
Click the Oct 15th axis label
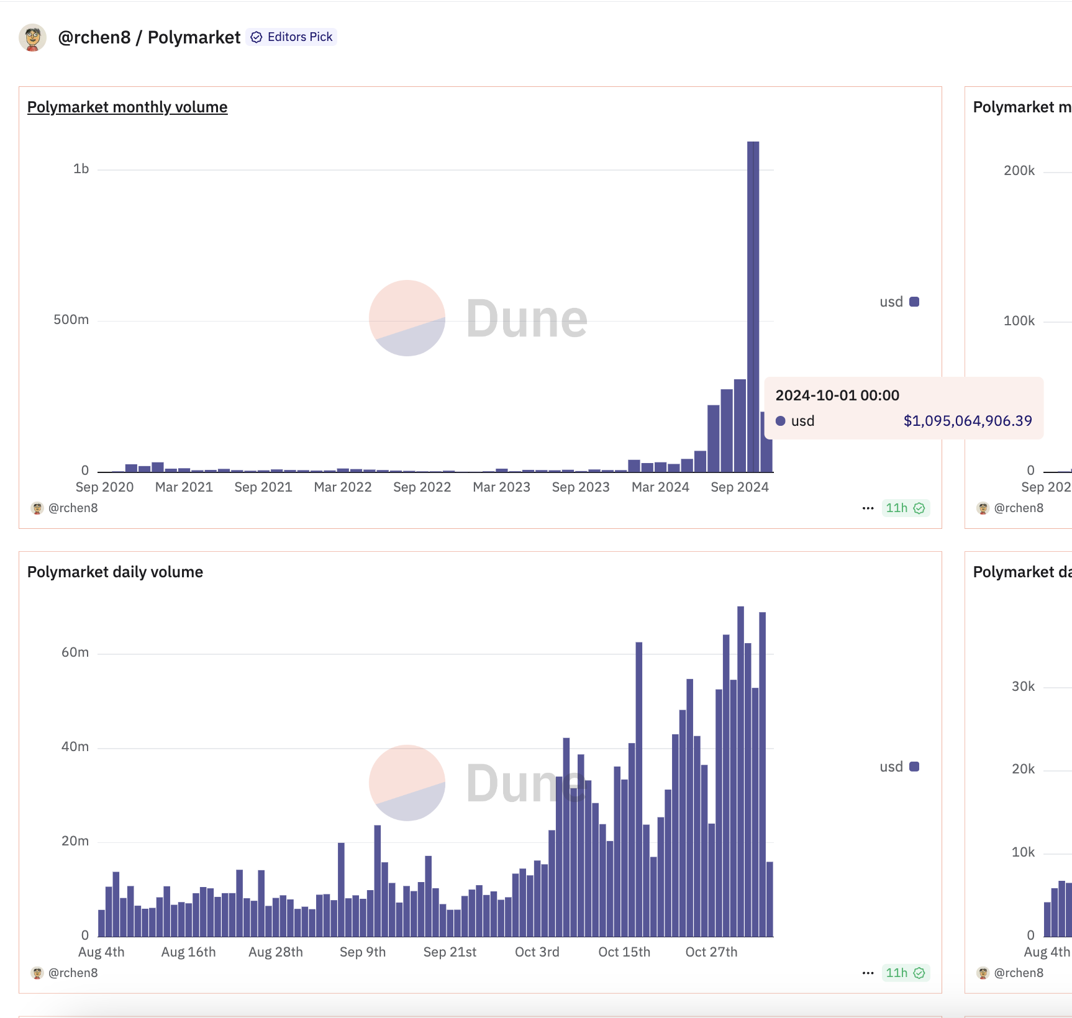624,952
